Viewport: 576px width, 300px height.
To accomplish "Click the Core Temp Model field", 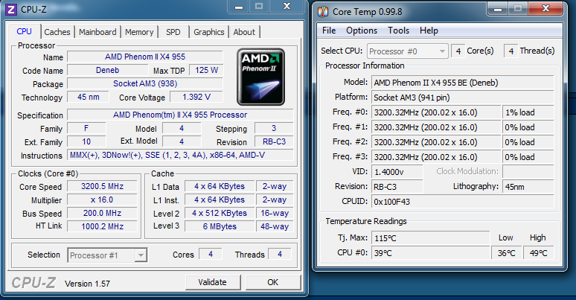I will [x=462, y=83].
